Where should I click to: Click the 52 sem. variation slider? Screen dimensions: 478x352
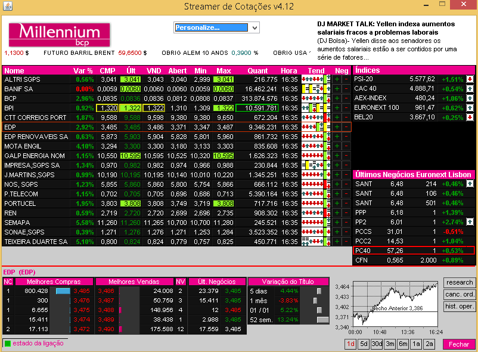point(323,320)
